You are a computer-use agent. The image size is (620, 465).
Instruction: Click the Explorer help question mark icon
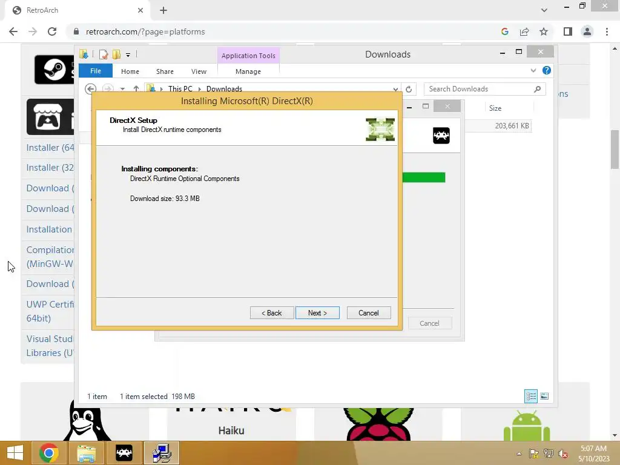[547, 70]
